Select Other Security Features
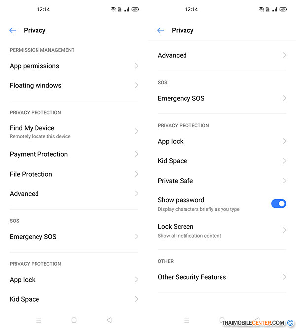 coord(192,277)
